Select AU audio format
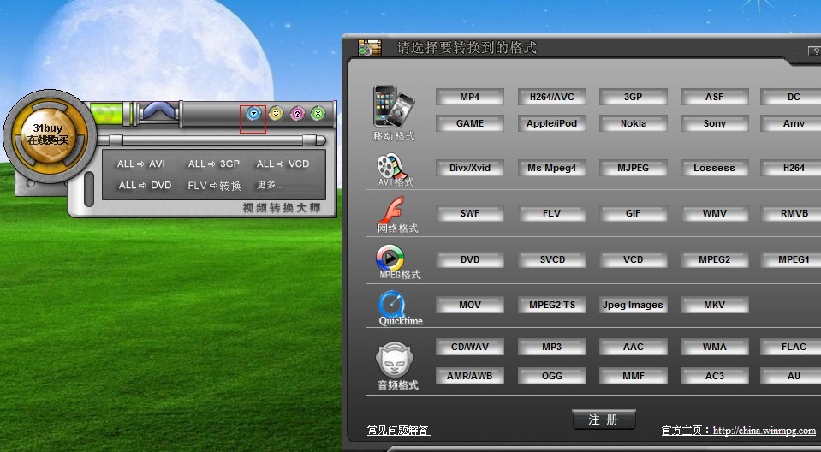The width and height of the screenshot is (821, 452). [x=792, y=376]
